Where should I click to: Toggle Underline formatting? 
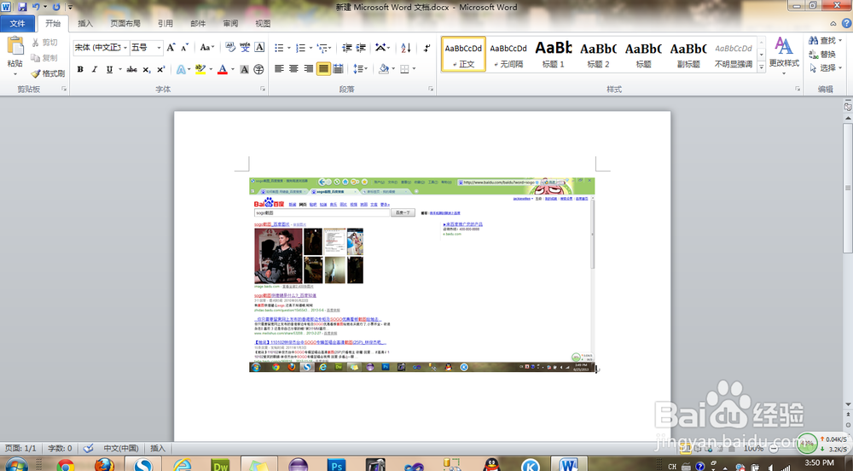click(109, 70)
